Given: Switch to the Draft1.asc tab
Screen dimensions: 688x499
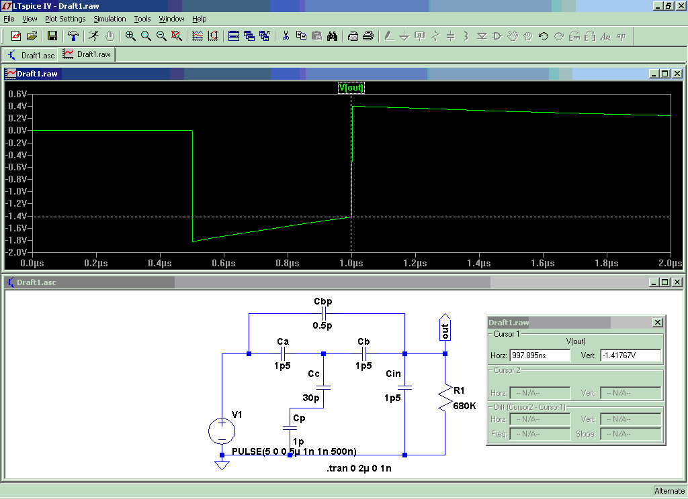Looking at the screenshot, I should pos(32,54).
